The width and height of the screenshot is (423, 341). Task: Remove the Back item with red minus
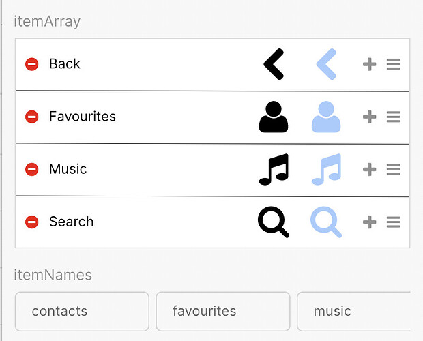[x=32, y=64]
